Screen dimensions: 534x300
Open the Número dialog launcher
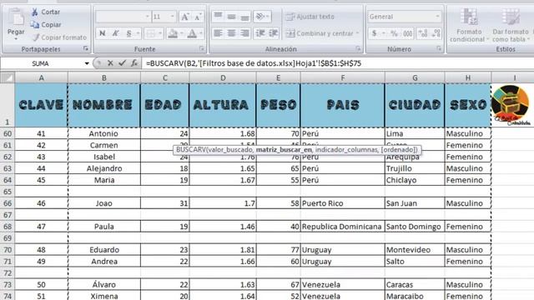[x=439, y=49]
